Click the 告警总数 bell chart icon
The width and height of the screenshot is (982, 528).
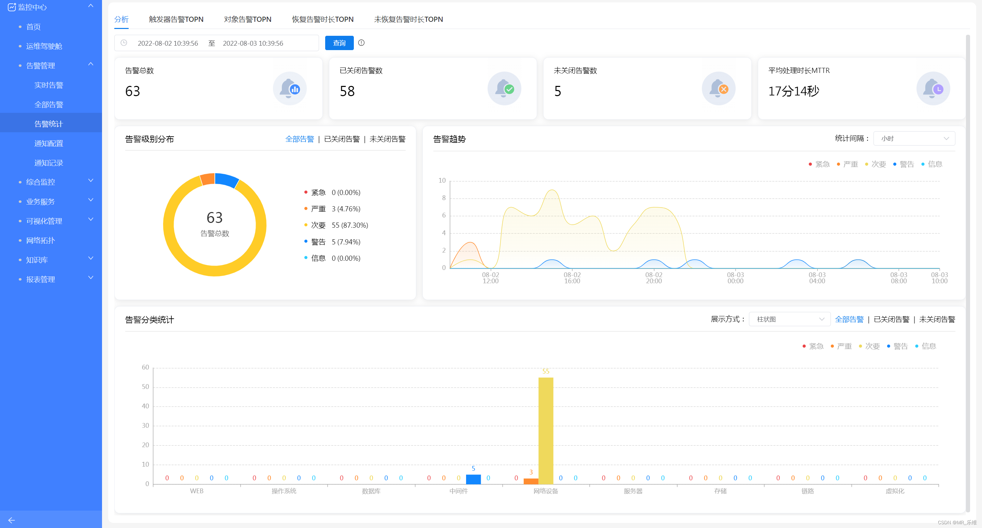point(290,88)
